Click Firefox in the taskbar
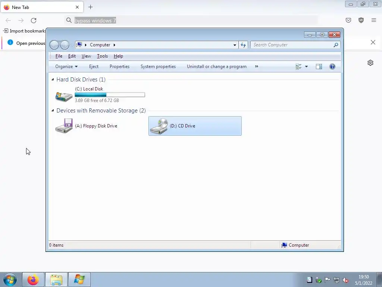This screenshot has width=382, height=287. click(x=33, y=280)
